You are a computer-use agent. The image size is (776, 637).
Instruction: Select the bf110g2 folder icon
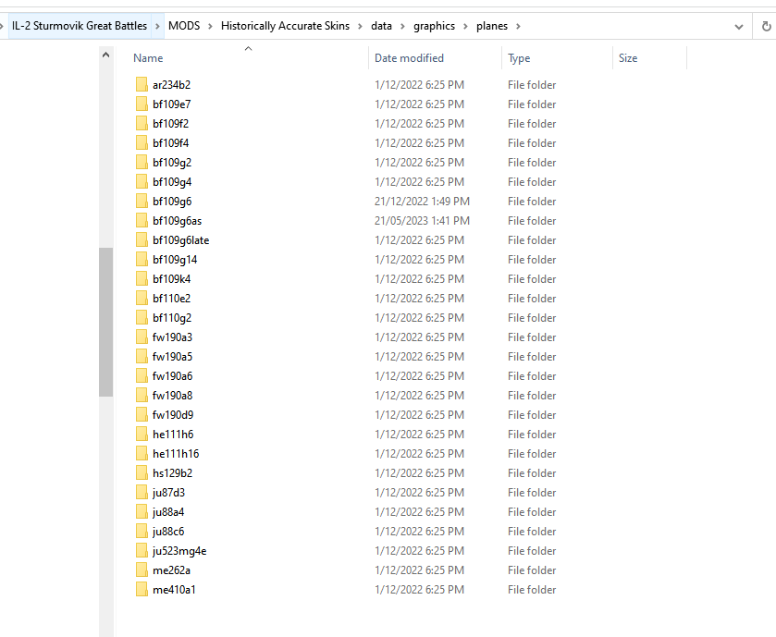[x=142, y=317]
